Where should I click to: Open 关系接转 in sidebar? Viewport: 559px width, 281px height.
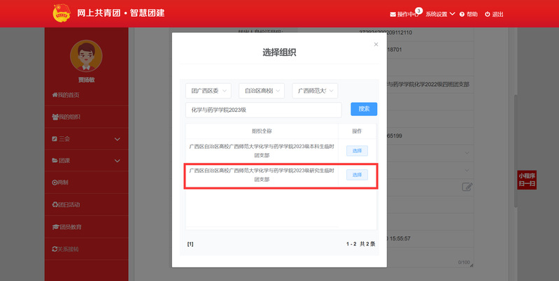click(x=86, y=249)
